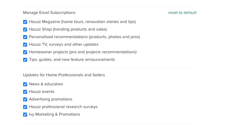Click the Ivy Marketing & Promotions label
Image resolution: width=227 pixels, height=125 pixels.
click(54, 114)
